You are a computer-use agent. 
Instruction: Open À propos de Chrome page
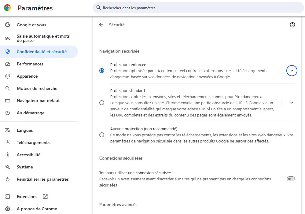click(37, 209)
